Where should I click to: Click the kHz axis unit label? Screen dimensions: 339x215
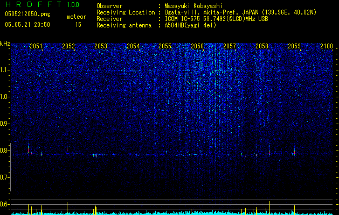[x=5, y=44]
